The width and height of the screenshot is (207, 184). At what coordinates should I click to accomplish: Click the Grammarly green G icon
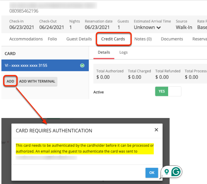pos(176,172)
